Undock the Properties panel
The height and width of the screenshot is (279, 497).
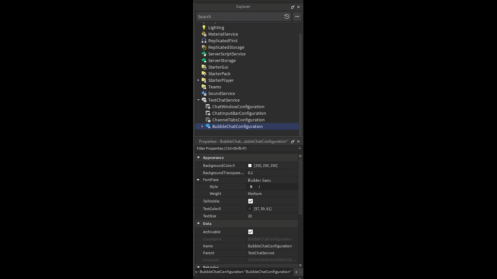pyautogui.click(x=292, y=141)
